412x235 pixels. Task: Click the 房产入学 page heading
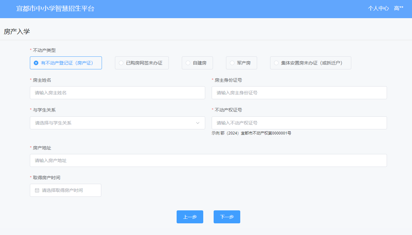(17, 31)
